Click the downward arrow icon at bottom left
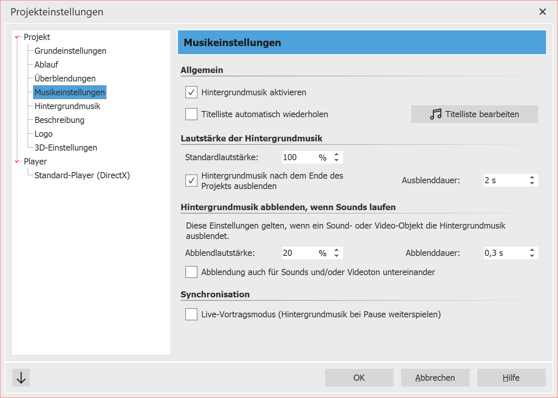Screen dimensions: 558x398 (x=21, y=378)
